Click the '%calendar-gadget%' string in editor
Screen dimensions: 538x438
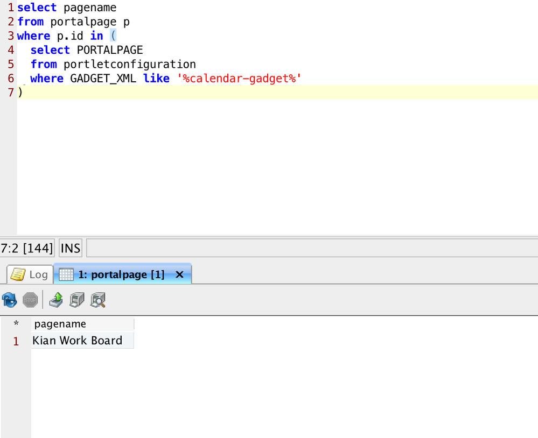tap(239, 79)
